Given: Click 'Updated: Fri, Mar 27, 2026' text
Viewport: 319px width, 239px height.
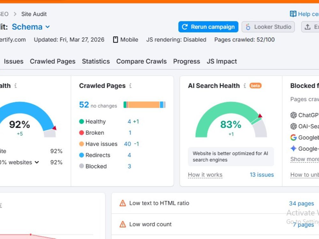Looking at the screenshot, I should coord(69,40).
